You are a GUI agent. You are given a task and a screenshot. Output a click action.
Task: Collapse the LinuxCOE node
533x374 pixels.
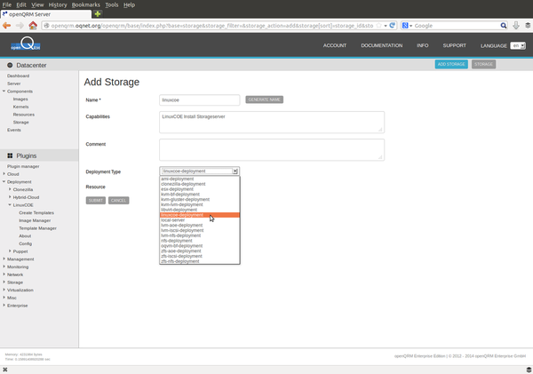point(10,204)
